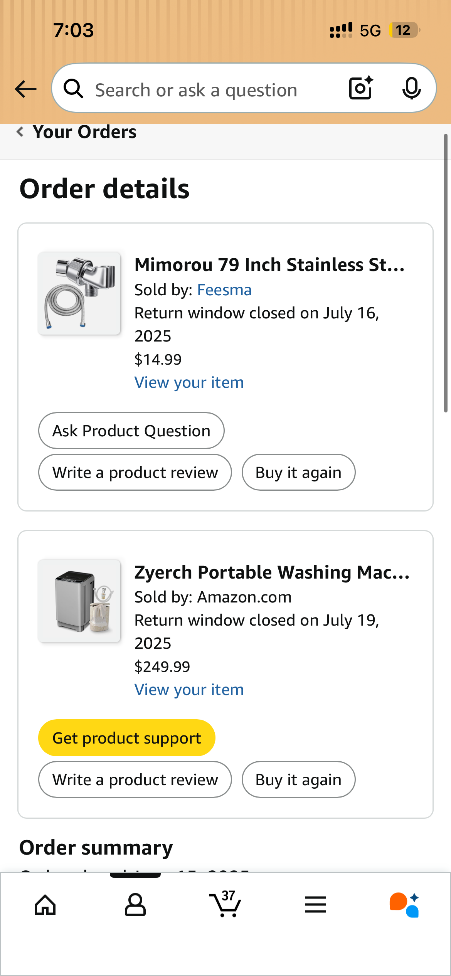Open the Feesma seller link
The width and height of the screenshot is (451, 976).
click(x=224, y=290)
